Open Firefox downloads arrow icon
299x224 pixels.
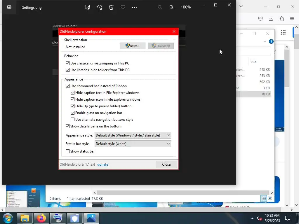pos(271,18)
